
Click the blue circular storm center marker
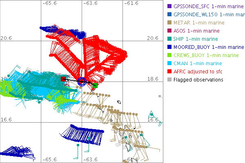tap(82, 81)
